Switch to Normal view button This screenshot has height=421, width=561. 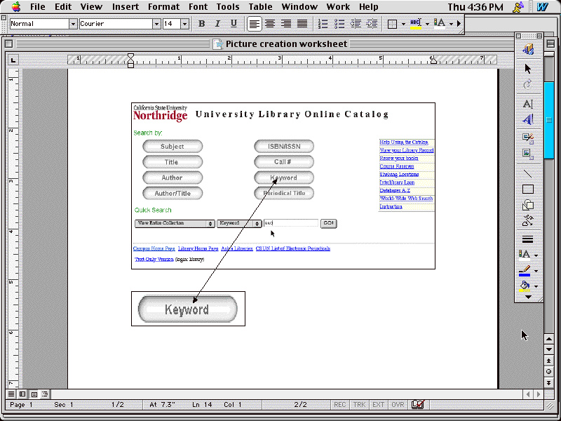11,394
